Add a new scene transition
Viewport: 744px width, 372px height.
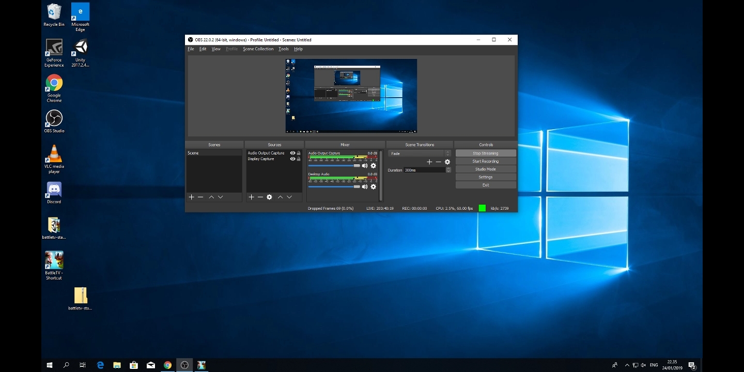coord(429,162)
